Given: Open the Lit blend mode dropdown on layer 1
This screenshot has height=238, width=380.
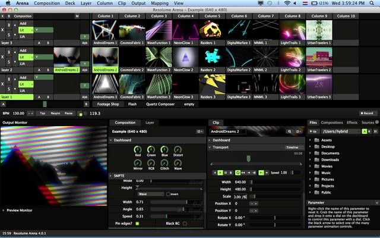Looking at the screenshot, I should [26, 84].
